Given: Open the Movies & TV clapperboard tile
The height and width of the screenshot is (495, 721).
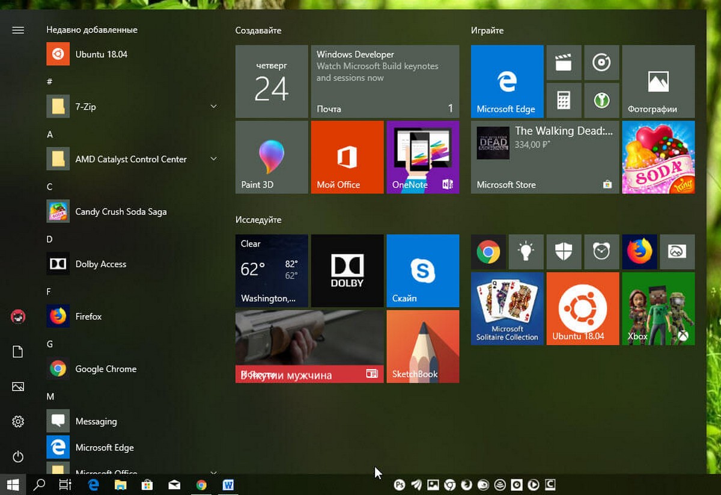Looking at the screenshot, I should 564,63.
